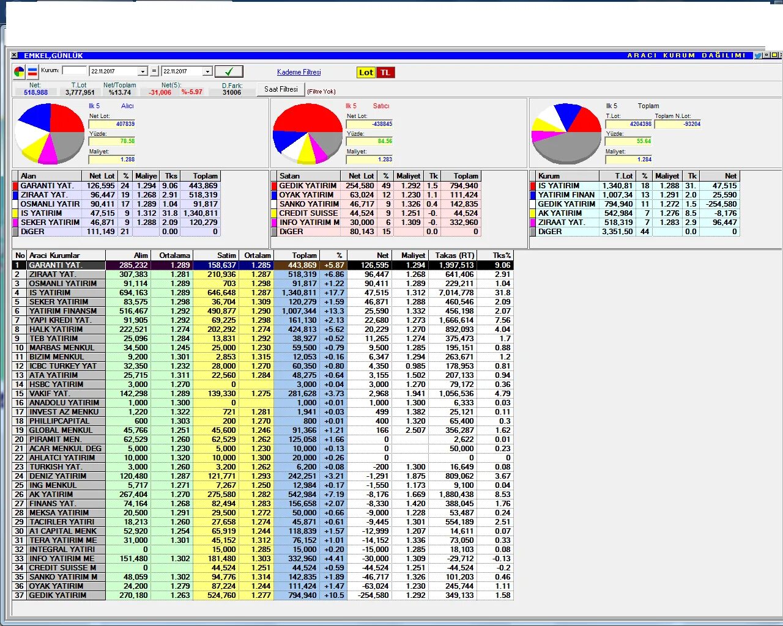Screen dimensions: 783x626
Task: Click SEKER YATIRIM in Alan table
Action: (50, 223)
